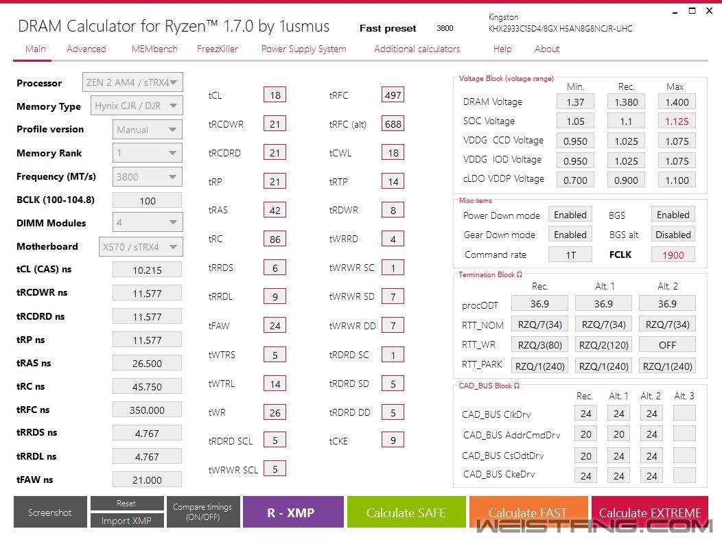
Task: Click DRAM Voltage Rec. value 1.380
Action: [626, 102]
